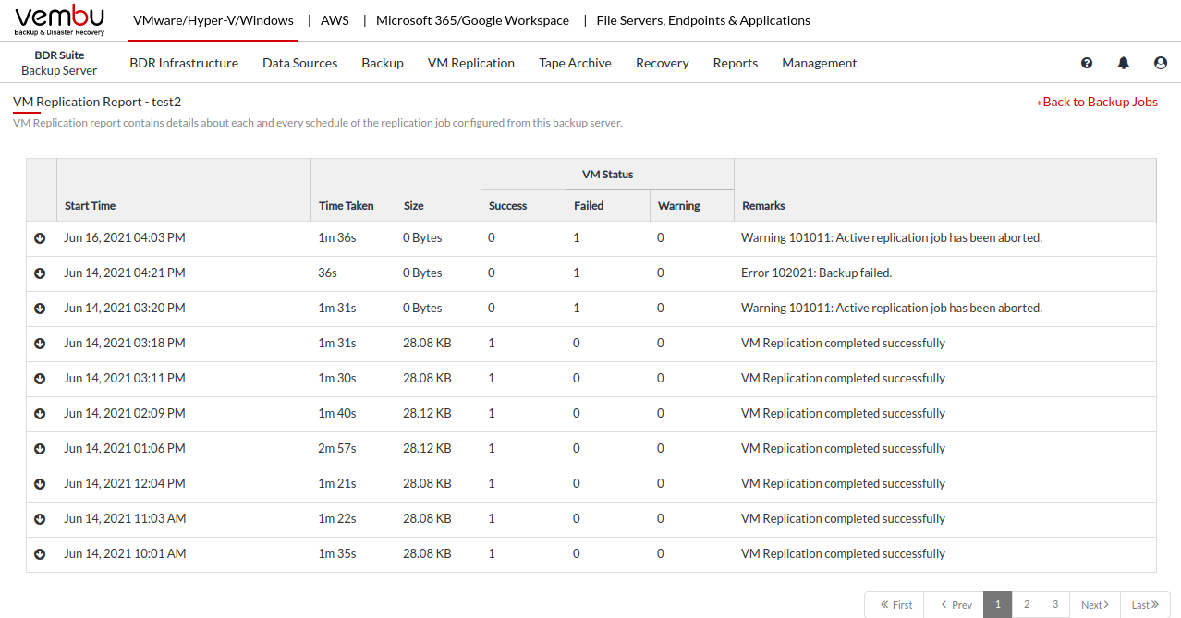Jump to the Last page
The image size is (1181, 618).
pyautogui.click(x=1145, y=605)
